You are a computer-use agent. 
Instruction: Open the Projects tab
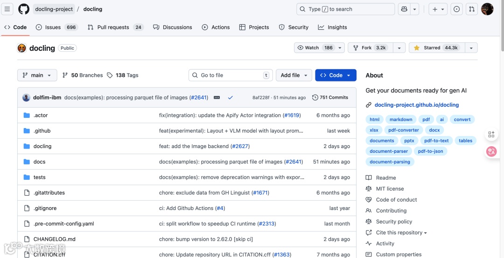point(254,27)
